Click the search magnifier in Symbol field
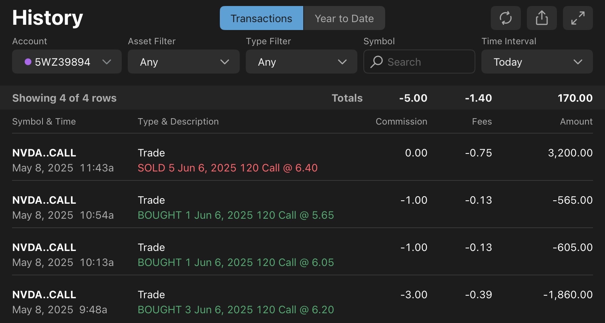The width and height of the screenshot is (605, 323). pos(377,62)
